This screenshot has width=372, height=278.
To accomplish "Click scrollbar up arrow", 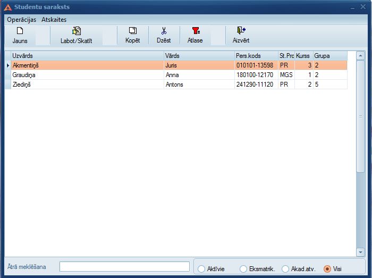I will 361,56.
